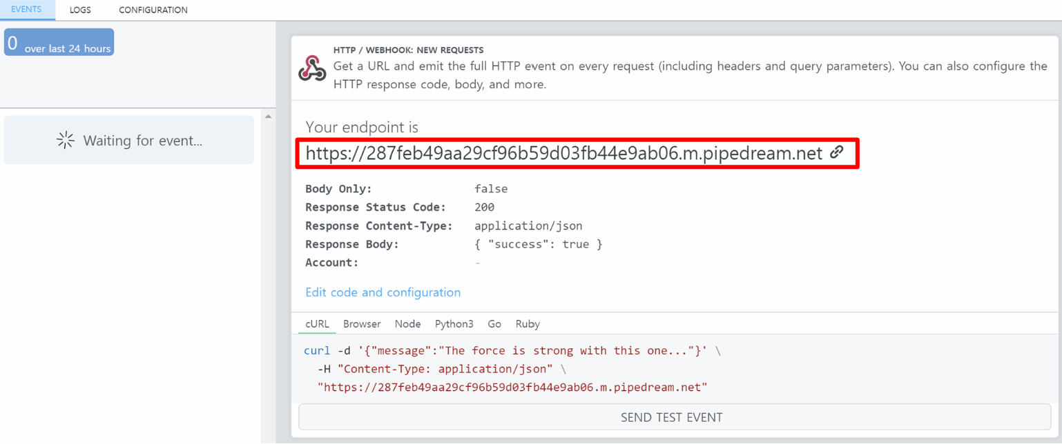Click the scroll up arrow of events list
1062x444 pixels.
click(268, 117)
